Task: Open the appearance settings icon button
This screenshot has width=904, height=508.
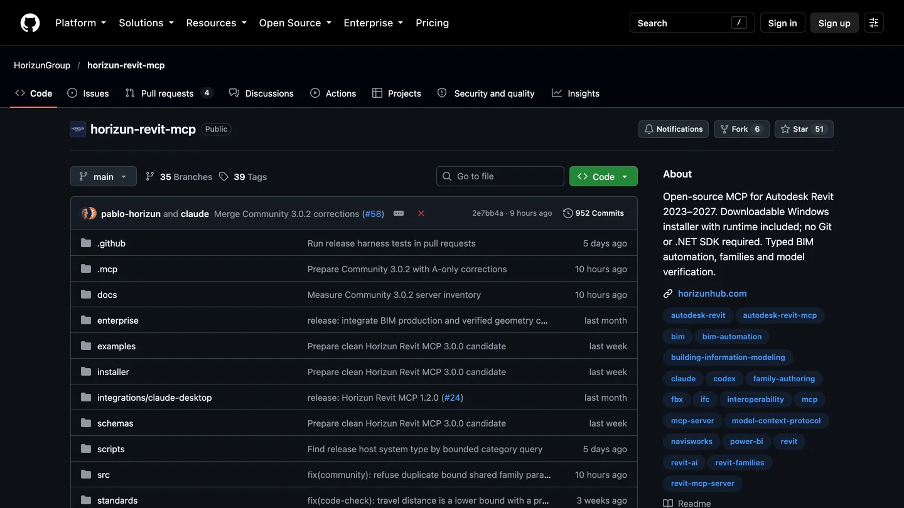Action: [x=873, y=23]
